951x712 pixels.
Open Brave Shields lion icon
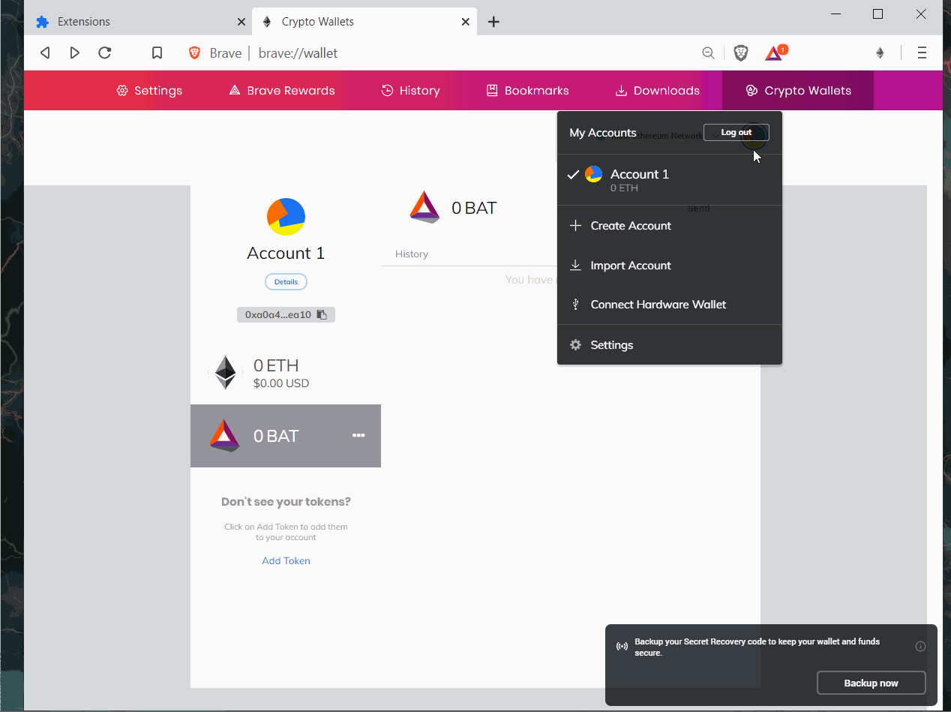[741, 53]
